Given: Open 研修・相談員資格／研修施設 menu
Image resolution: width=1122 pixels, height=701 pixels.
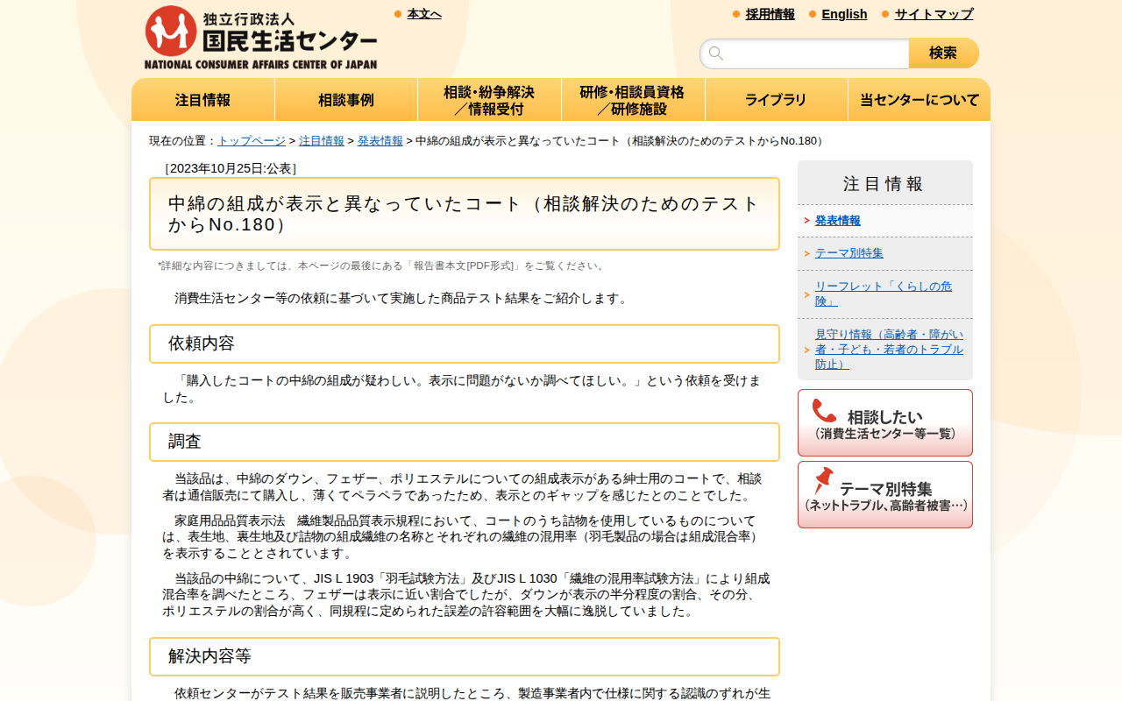Looking at the screenshot, I should click(x=632, y=99).
